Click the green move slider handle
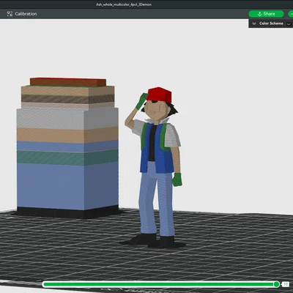The width and height of the screenshot is (293, 293). 277,284
